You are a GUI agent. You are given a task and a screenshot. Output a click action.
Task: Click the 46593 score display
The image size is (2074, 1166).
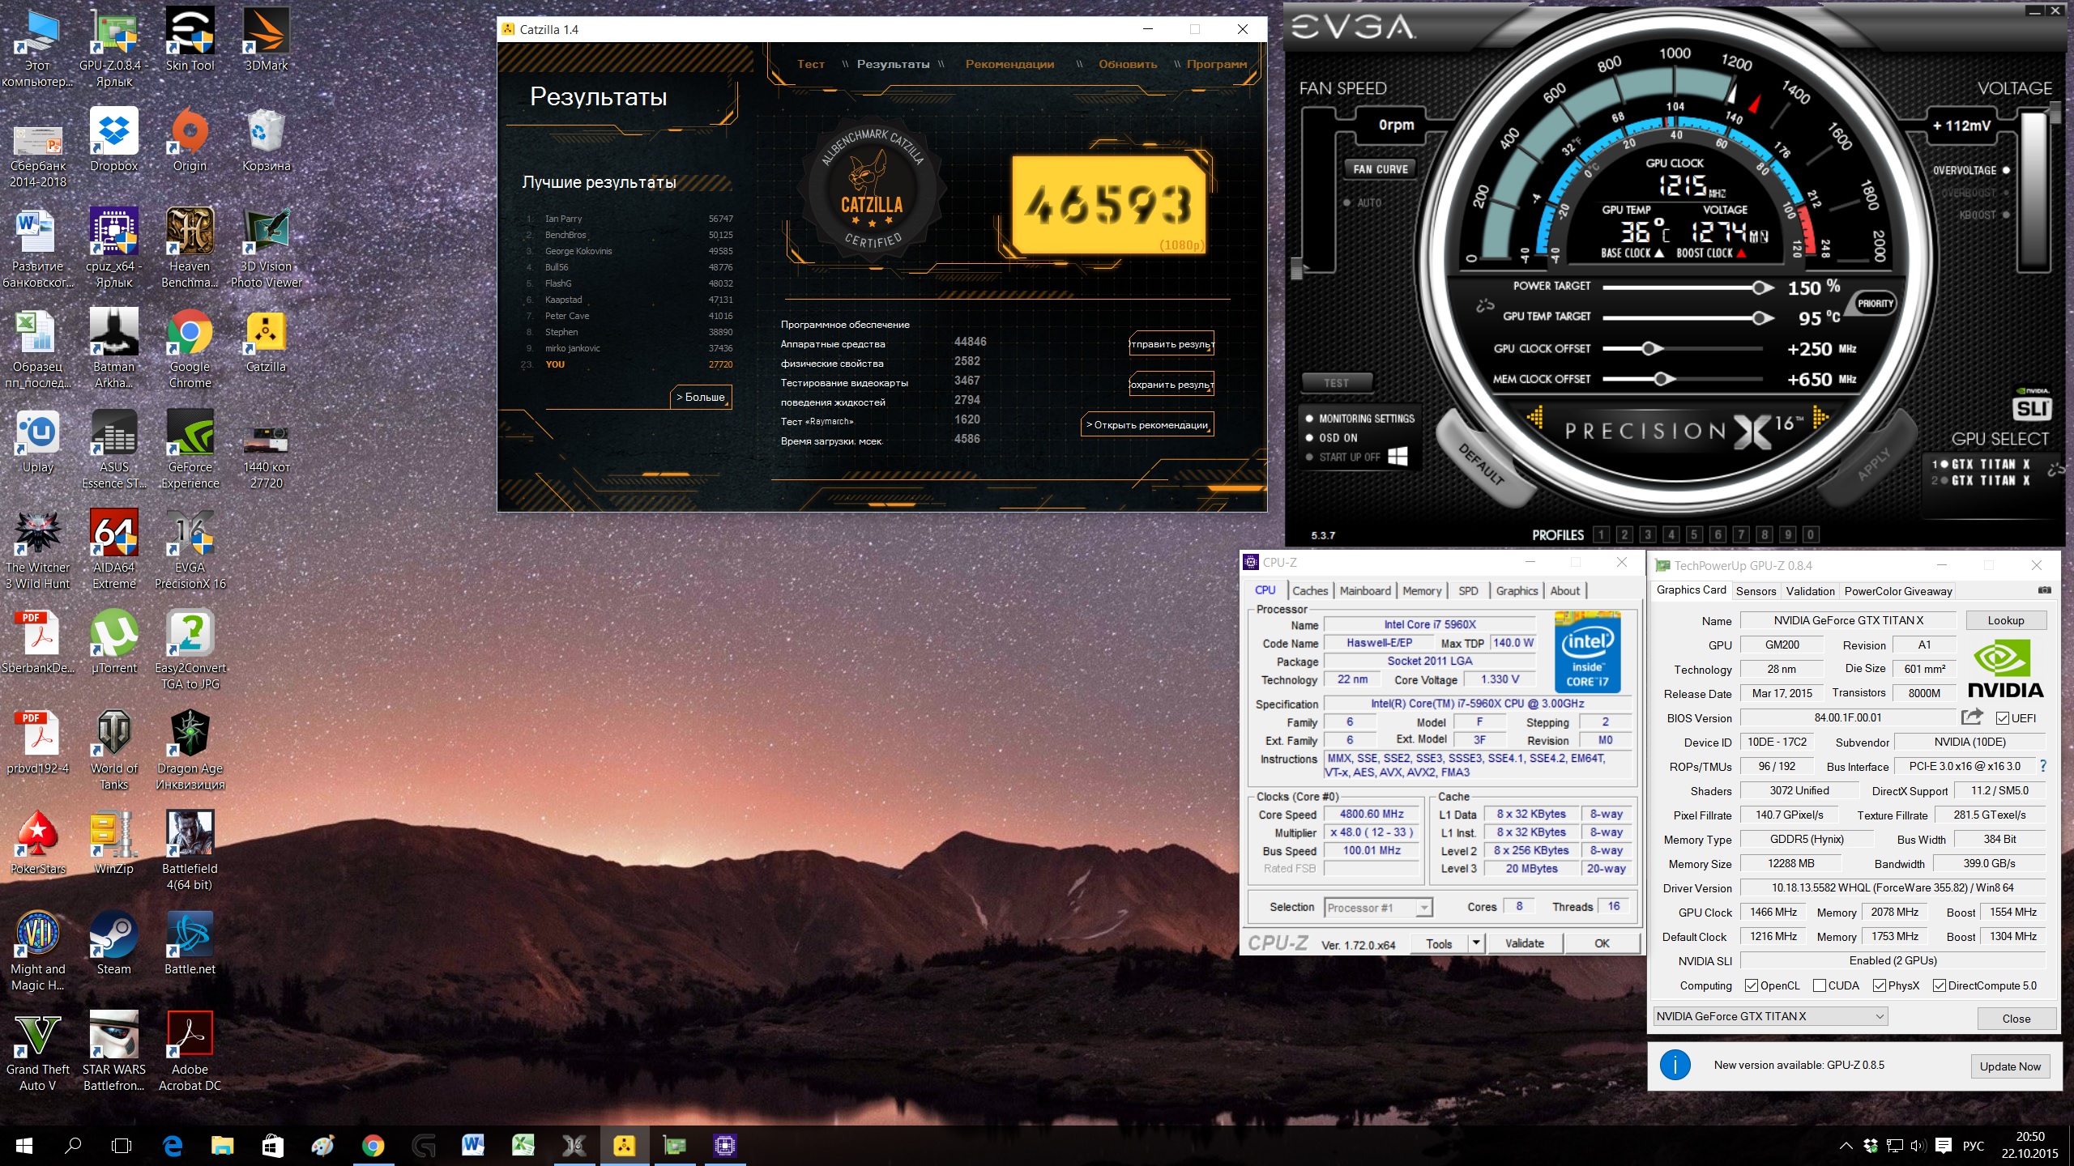tap(1109, 204)
